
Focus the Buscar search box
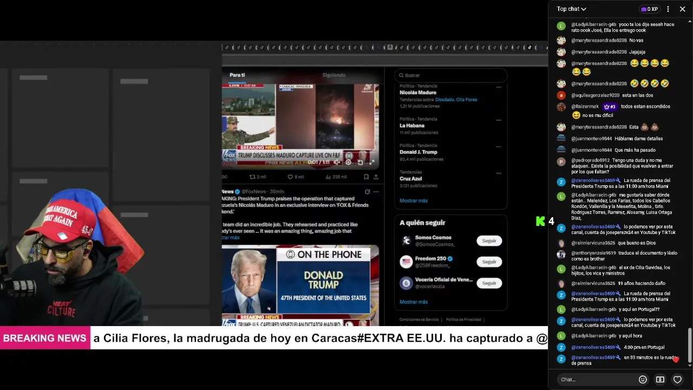(x=450, y=75)
